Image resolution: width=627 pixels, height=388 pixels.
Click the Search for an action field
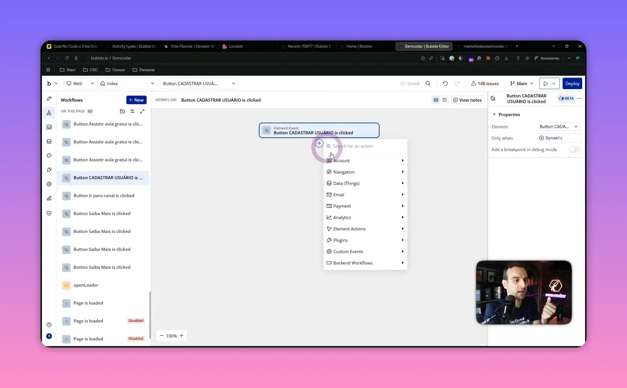coord(367,146)
